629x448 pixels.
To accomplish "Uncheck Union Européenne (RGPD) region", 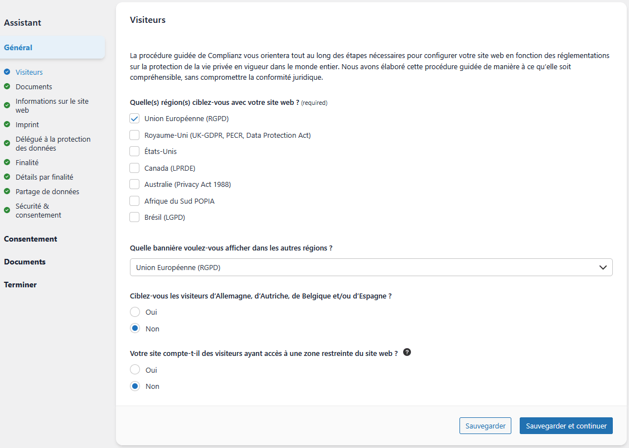I will coord(134,118).
